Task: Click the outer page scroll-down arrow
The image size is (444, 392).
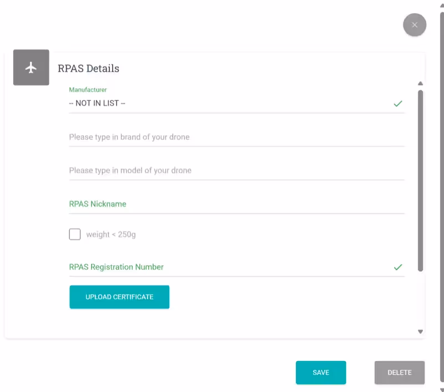Action: point(441,389)
